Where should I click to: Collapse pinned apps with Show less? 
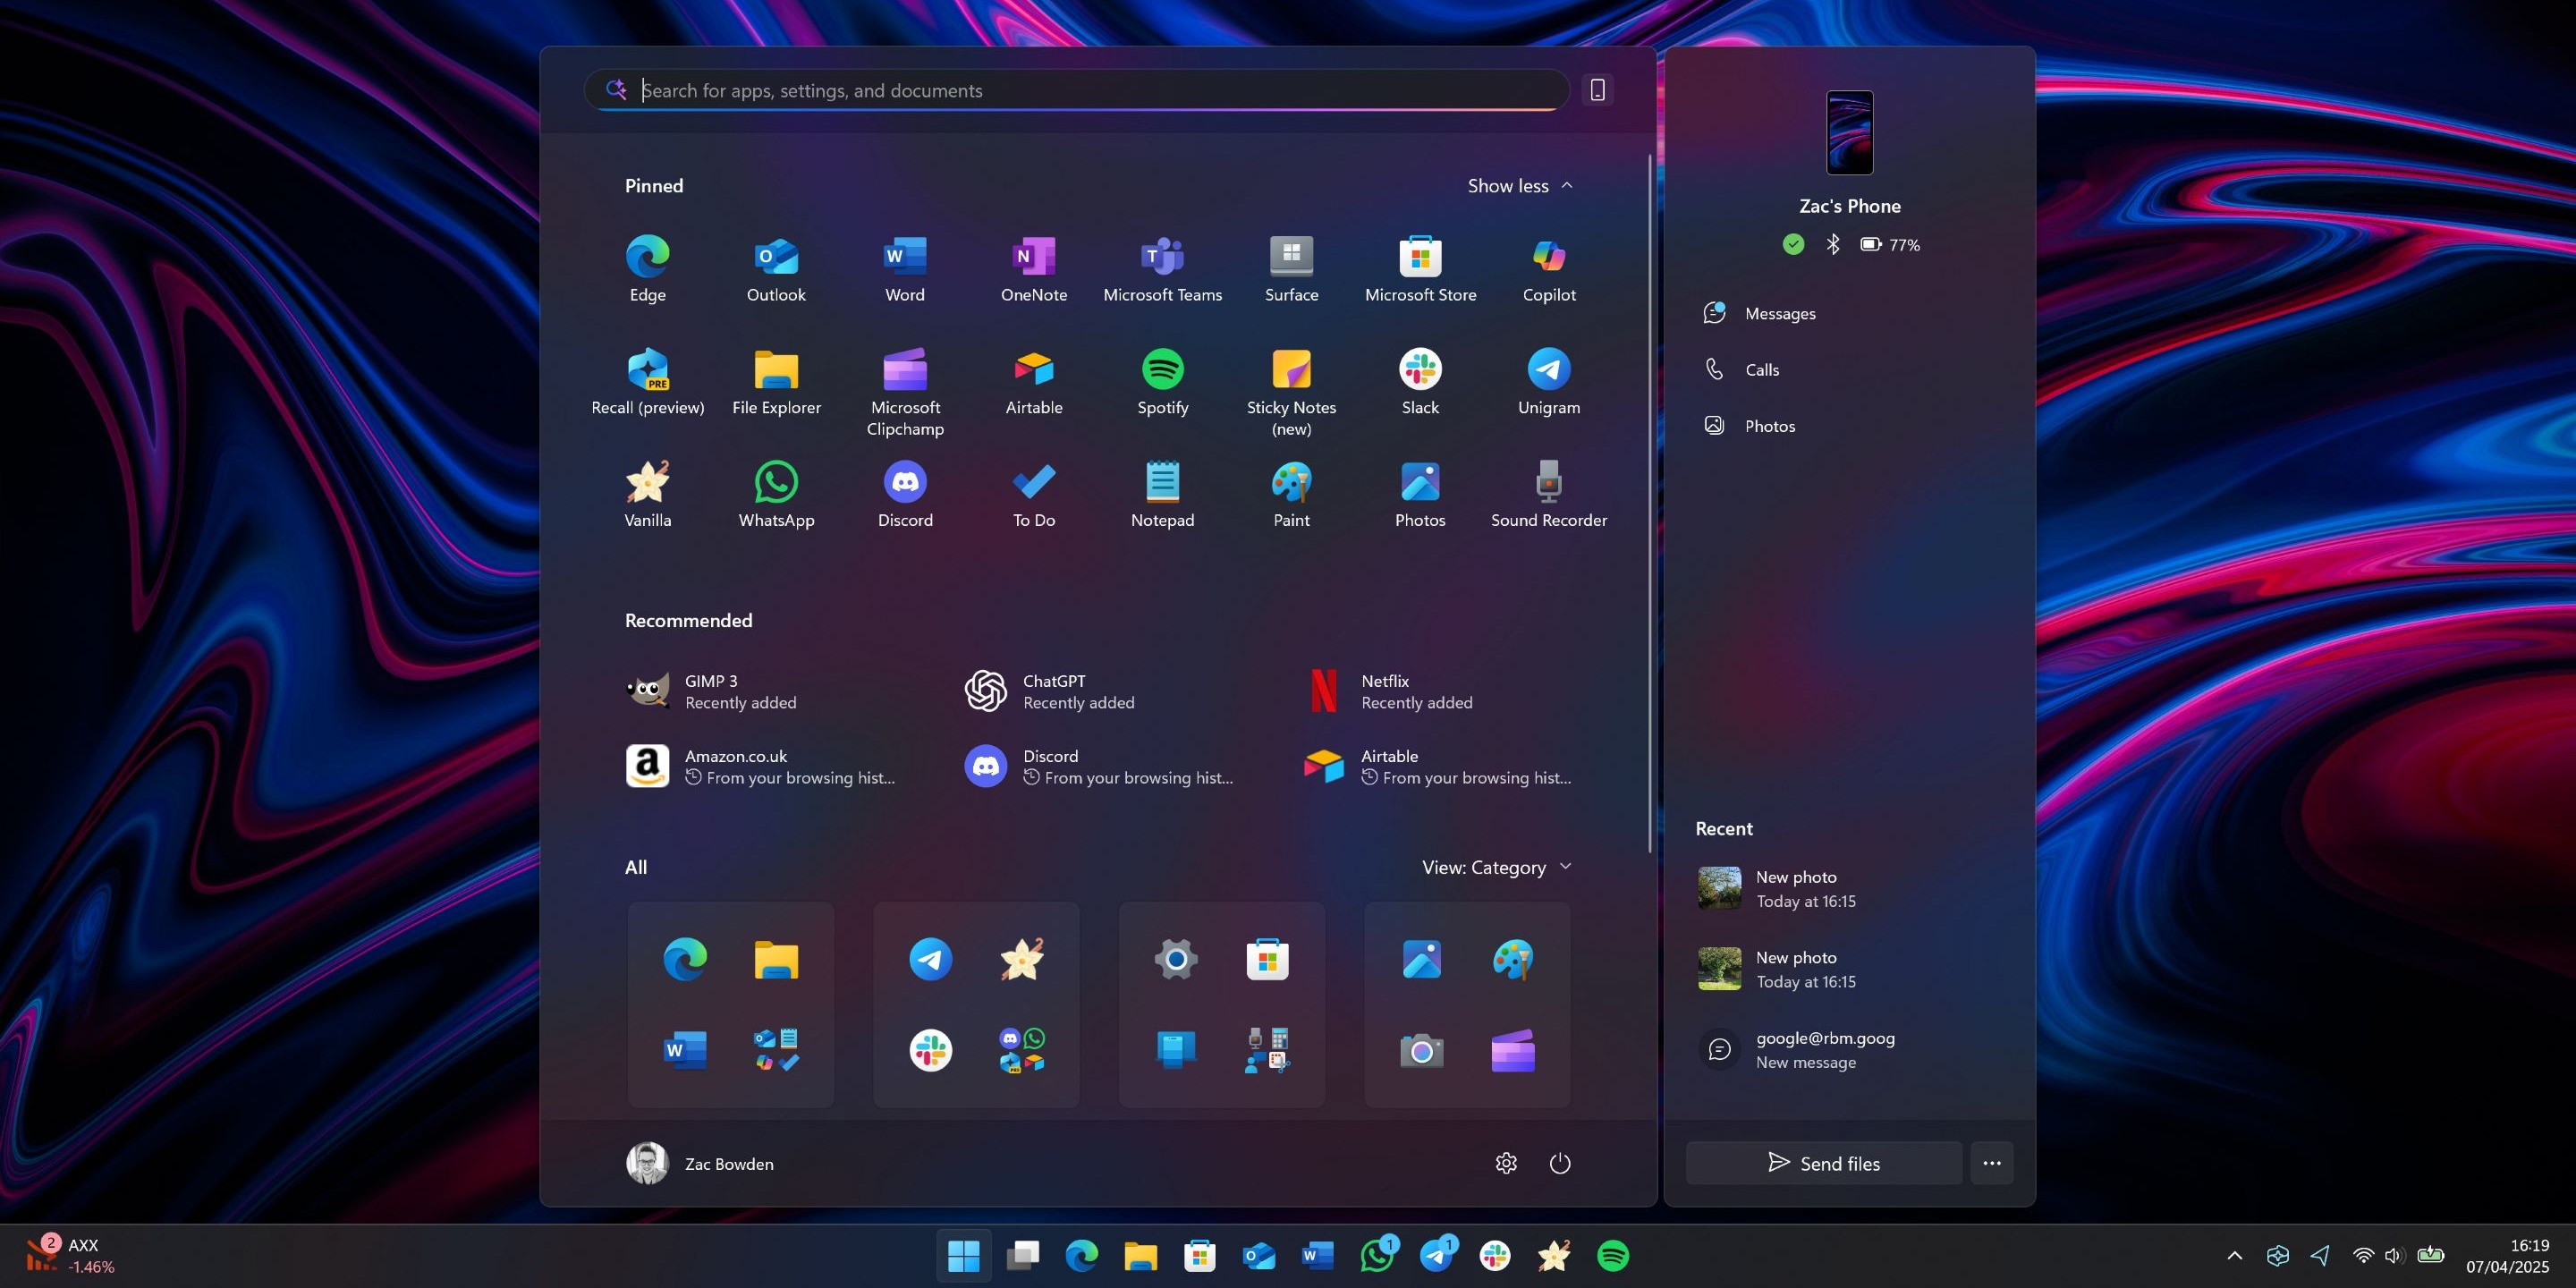(x=1519, y=186)
